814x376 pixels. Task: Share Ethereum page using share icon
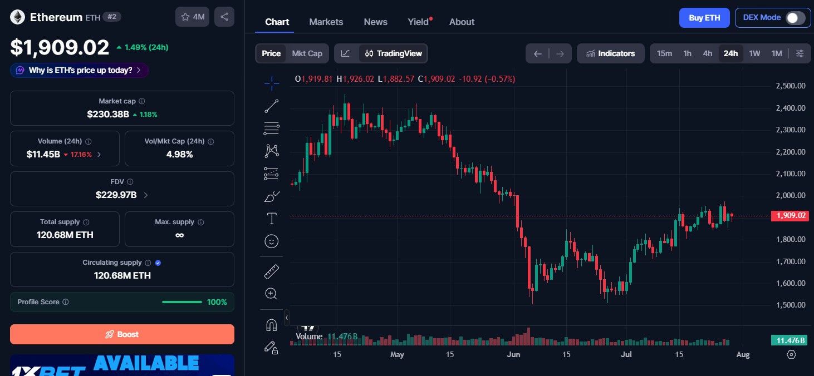pyautogui.click(x=224, y=17)
